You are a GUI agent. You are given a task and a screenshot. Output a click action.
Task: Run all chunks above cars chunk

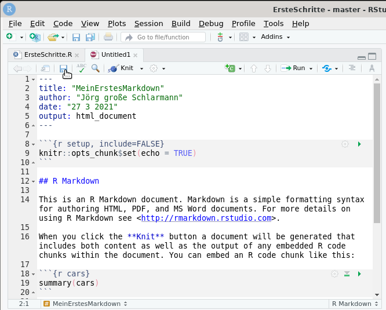tap(347, 274)
